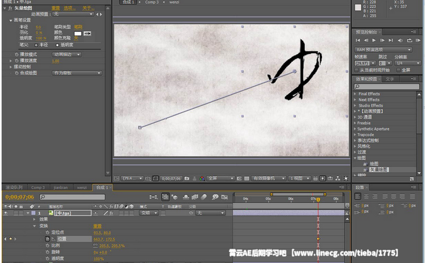Open the resolution 1/4 dropdown
This screenshot has width=425, height=263.
[407, 63]
